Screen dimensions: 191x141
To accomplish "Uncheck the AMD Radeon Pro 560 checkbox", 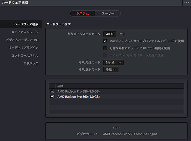I will coord(52,97).
